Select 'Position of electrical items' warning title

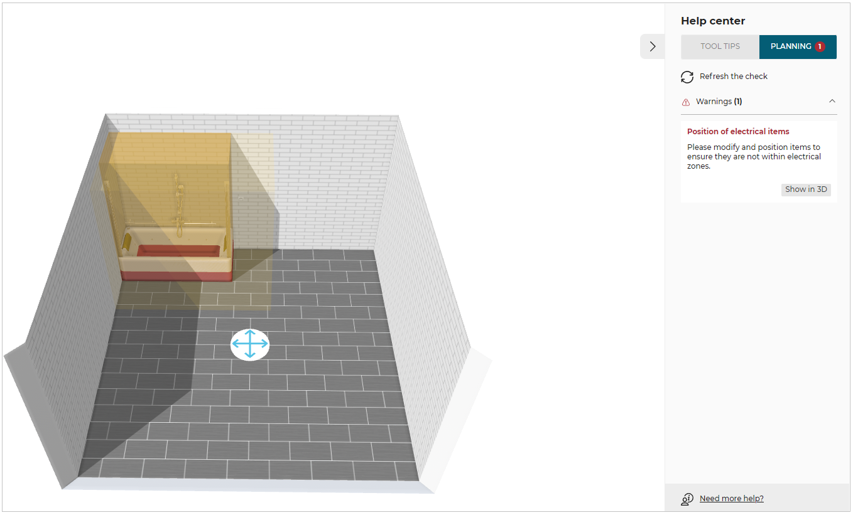[x=737, y=132]
